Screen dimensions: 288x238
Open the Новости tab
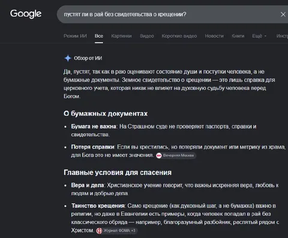214,36
